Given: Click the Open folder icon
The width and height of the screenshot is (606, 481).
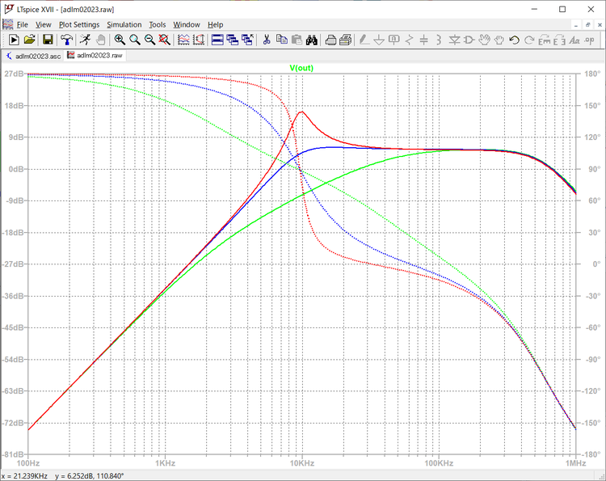Looking at the screenshot, I should tap(30, 40).
